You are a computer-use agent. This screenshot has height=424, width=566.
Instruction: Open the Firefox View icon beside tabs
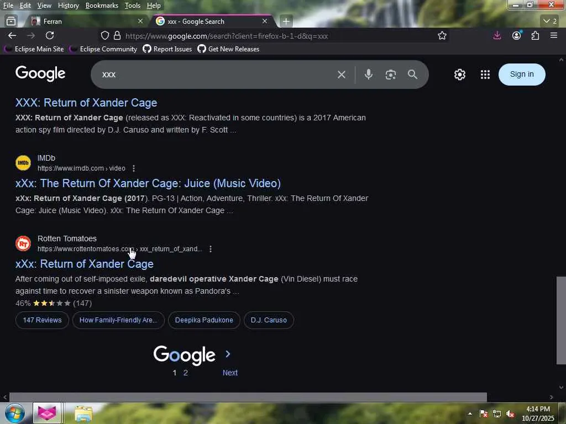pos(11,22)
